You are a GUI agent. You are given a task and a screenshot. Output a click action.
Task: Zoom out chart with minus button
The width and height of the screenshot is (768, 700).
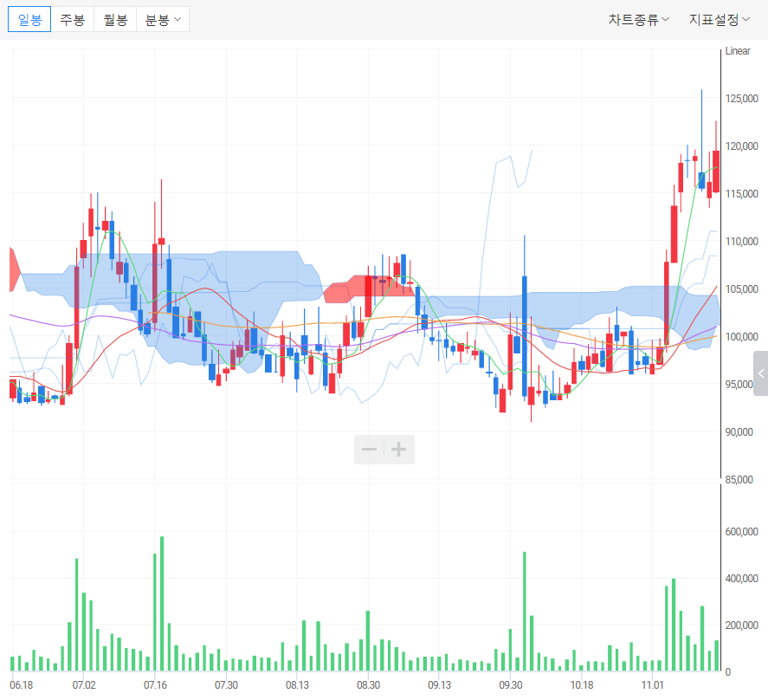(x=370, y=449)
